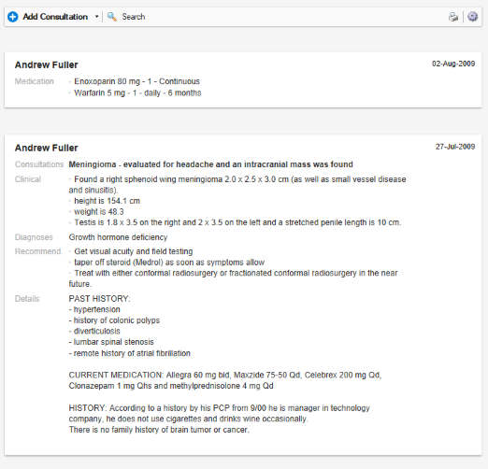Click the 02-Aug-2009 date label
Image resolution: width=488 pixels, height=469 pixels.
pos(453,64)
